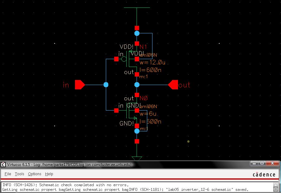Close the Virtuoso Log window
Viewport: 281px width, 193px height.
[x=272, y=163]
